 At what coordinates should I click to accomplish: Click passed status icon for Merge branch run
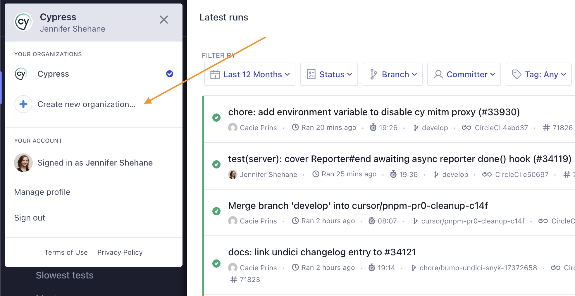216,211
